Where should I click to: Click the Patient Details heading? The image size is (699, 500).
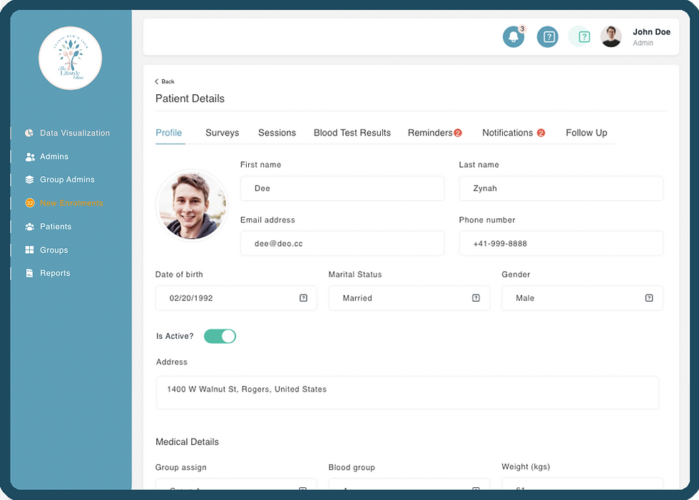click(x=190, y=98)
